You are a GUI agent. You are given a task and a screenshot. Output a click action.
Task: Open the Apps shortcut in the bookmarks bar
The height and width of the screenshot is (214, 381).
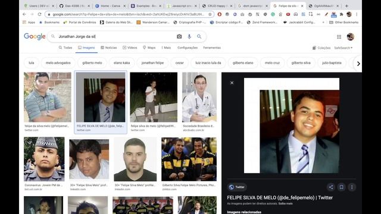(x=29, y=23)
